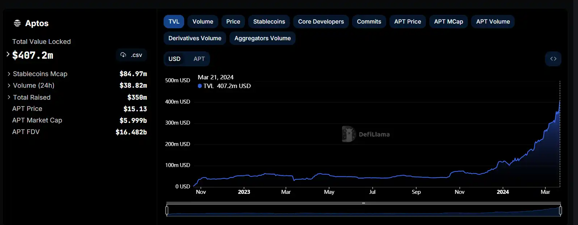Expand the Volume (24h) row
Image resolution: width=578 pixels, height=225 pixels.
pyautogui.click(x=9, y=86)
